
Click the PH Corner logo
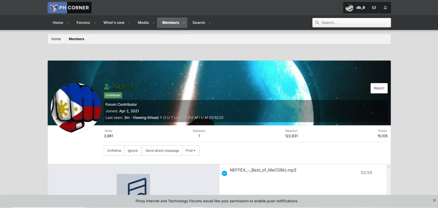[69, 8]
